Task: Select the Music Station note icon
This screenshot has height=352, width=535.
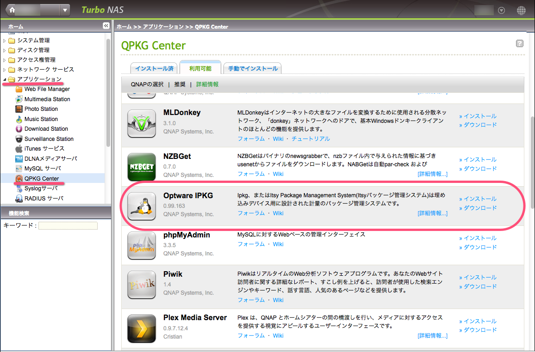Action: tap(19, 119)
